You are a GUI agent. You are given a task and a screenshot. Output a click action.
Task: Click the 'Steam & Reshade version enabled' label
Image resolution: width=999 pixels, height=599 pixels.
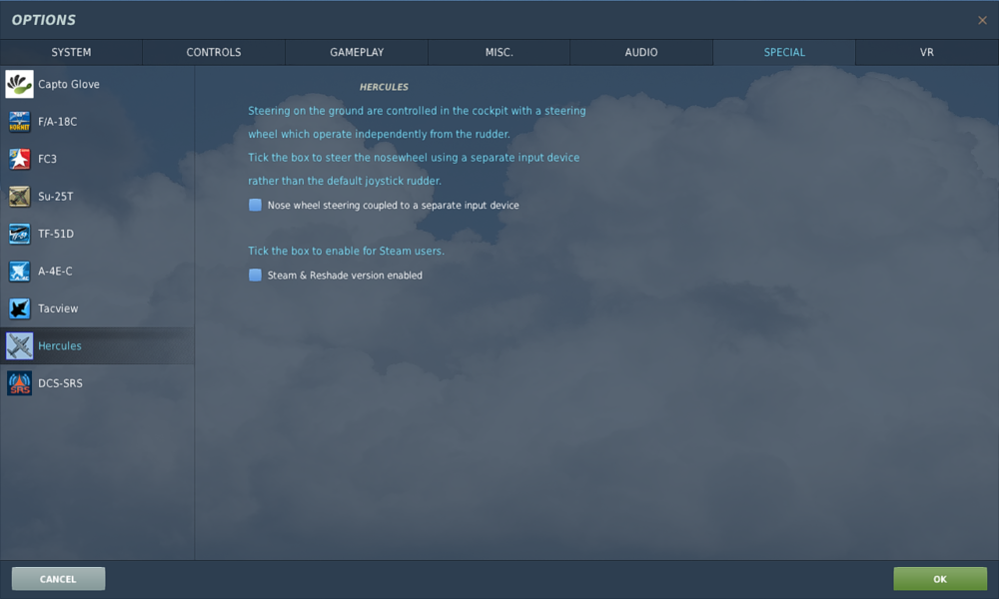coord(345,275)
